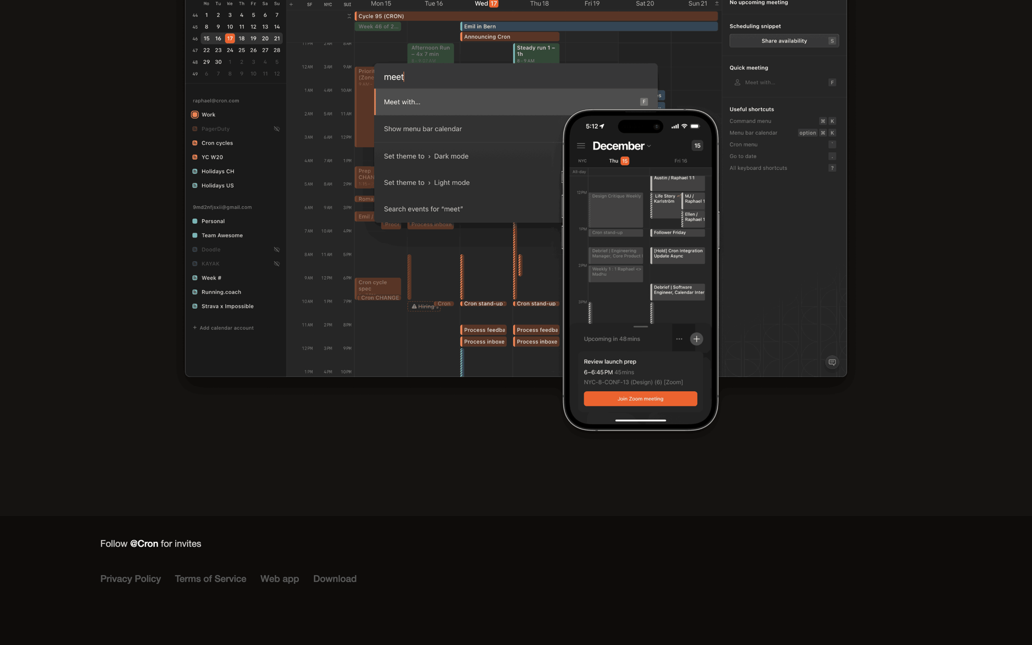Image resolution: width=1032 pixels, height=645 pixels.
Task: Click the warning icon on Hiring event
Action: (x=414, y=306)
